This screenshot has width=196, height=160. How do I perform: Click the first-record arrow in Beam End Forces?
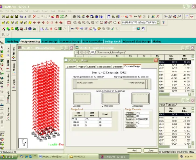[x=77, y=52]
